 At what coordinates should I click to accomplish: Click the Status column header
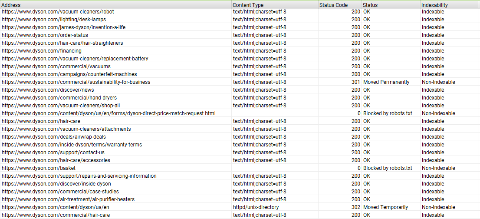point(370,5)
